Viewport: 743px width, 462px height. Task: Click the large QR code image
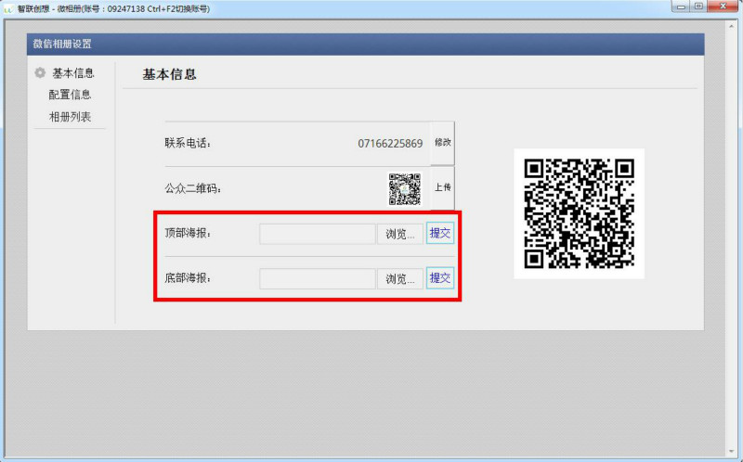tap(579, 213)
